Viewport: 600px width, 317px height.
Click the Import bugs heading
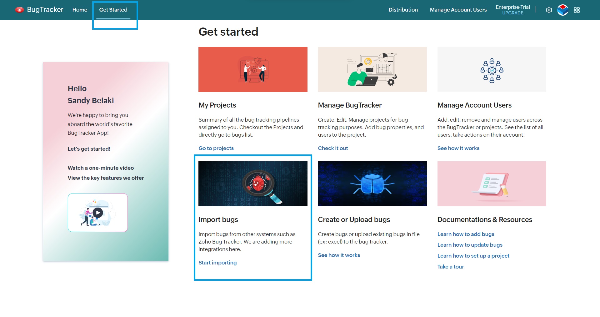218,219
